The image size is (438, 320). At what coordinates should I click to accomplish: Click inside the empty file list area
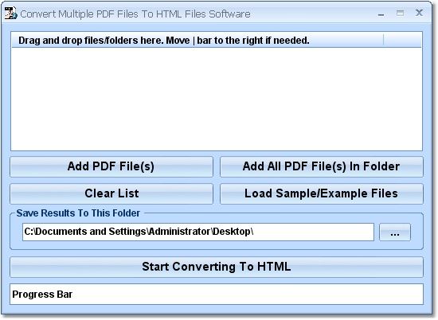[217, 100]
